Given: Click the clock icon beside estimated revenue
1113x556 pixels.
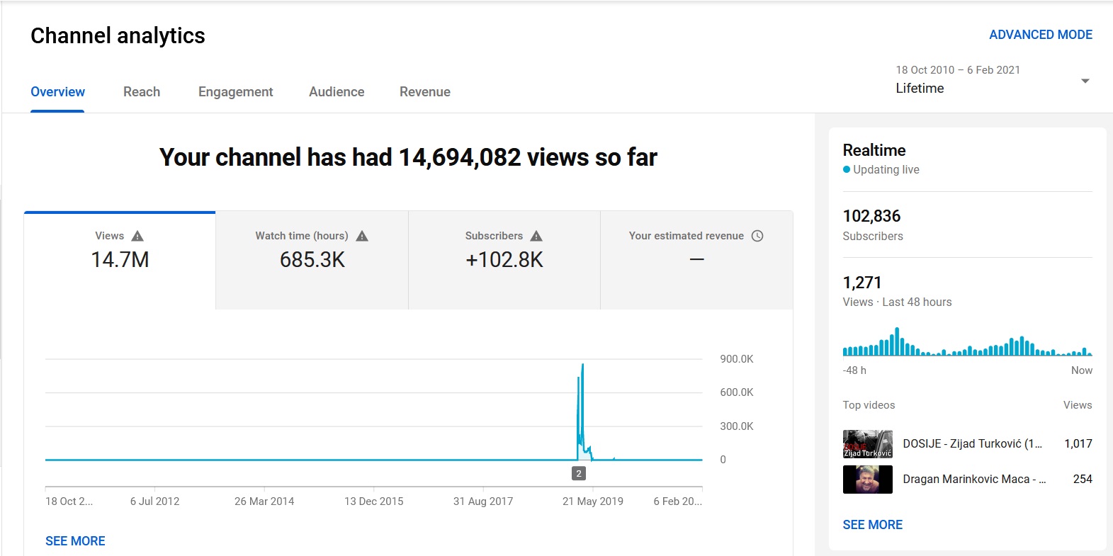Looking at the screenshot, I should click(757, 236).
